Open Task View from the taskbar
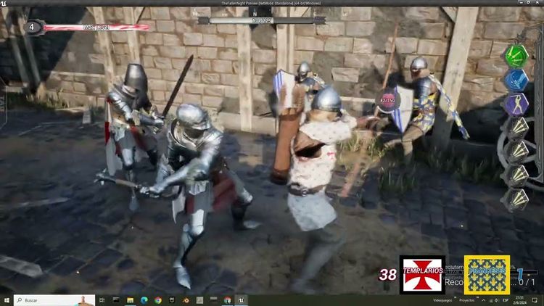The image size is (544, 306). (102, 300)
